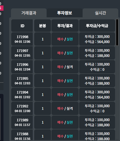This screenshot has height=141, width=120.
Task: Select trade ID 171997 cell
Action: 22,53
